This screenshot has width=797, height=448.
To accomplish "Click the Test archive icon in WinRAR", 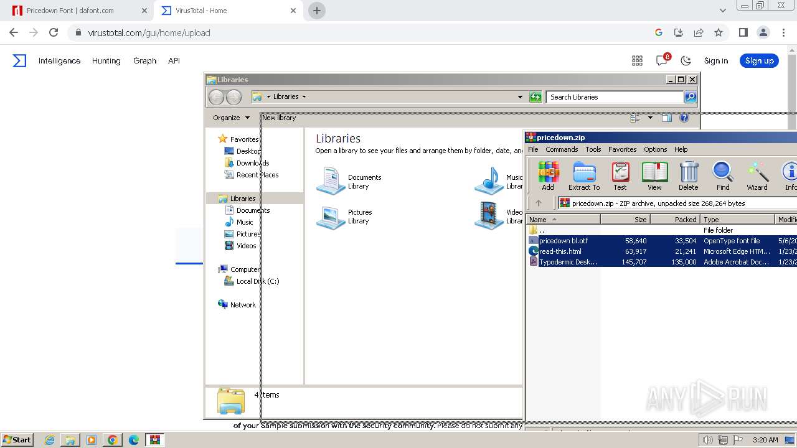I will (620, 176).
